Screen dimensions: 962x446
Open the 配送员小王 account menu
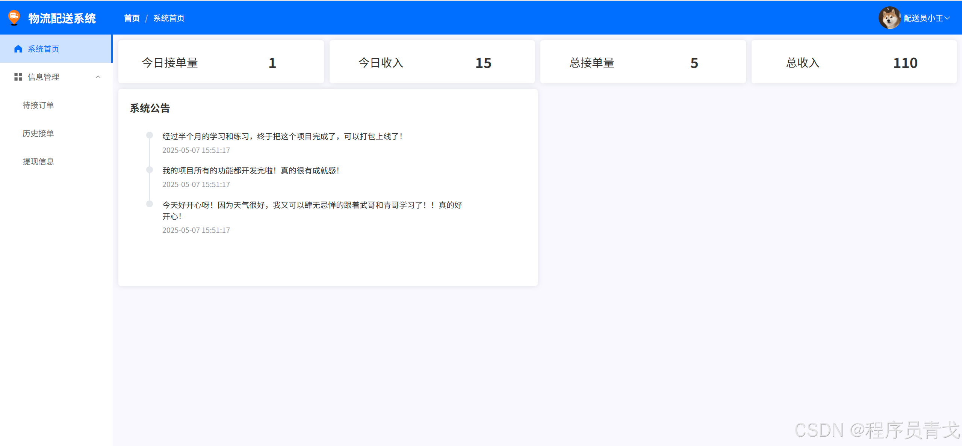point(923,18)
